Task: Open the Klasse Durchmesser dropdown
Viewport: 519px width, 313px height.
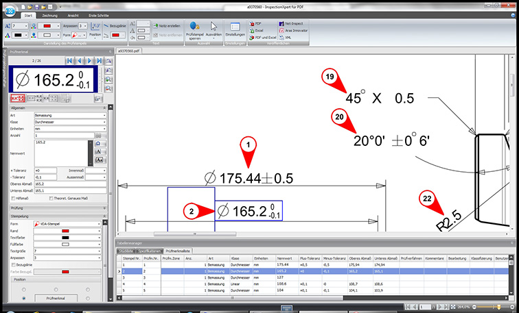Action: click(106, 121)
